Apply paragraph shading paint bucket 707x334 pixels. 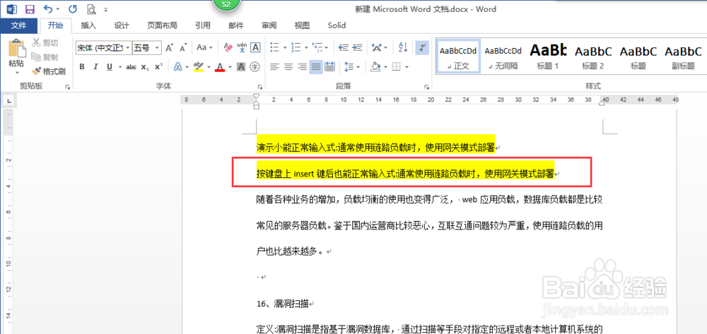(x=375, y=67)
